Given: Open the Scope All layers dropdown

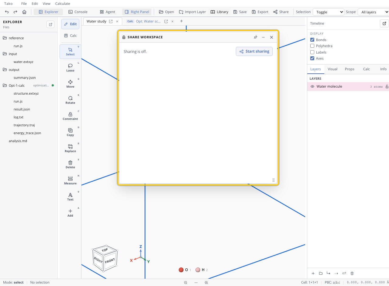Looking at the screenshot, I should click(373, 12).
